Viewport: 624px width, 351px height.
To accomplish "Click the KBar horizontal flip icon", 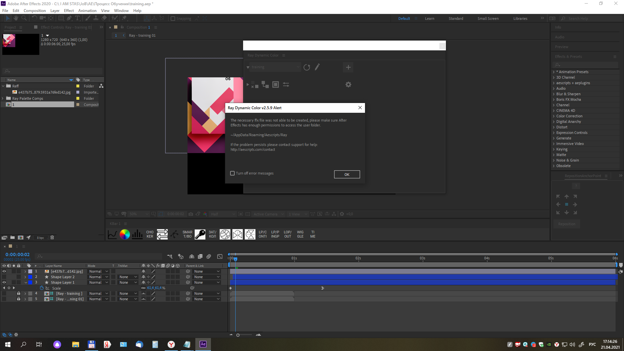I will coord(238,234).
